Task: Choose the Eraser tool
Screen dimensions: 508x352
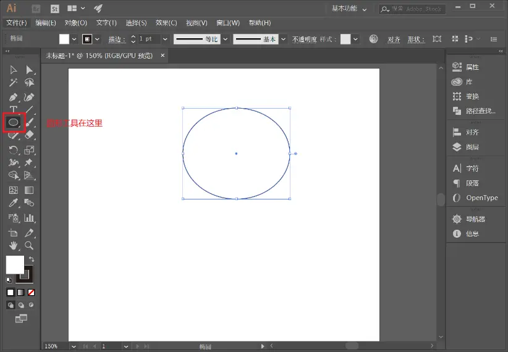Action: 29,135
